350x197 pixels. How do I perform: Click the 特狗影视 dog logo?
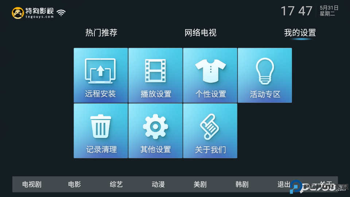[18, 13]
